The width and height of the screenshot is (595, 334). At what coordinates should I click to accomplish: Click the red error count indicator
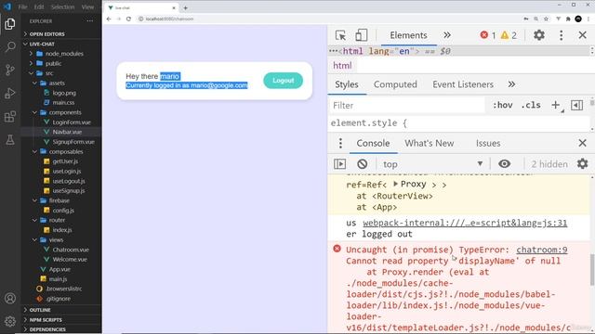(488, 35)
